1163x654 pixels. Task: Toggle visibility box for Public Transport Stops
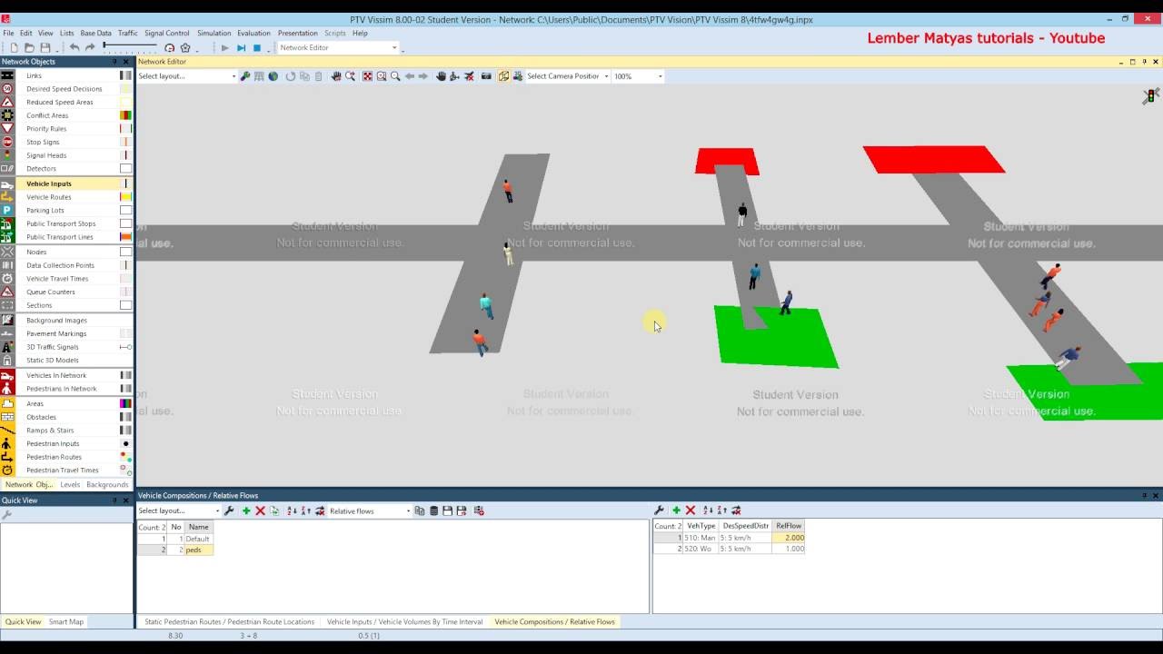click(x=125, y=223)
